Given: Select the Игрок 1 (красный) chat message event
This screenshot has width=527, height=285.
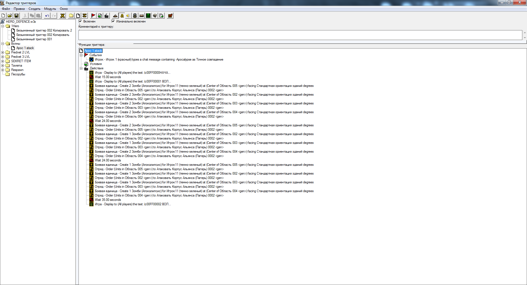Looking at the screenshot, I should [159, 59].
